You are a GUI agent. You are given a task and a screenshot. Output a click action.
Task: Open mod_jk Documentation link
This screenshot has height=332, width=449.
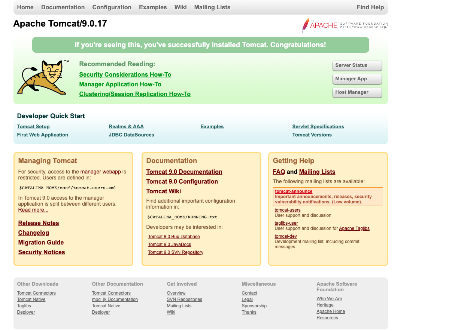pyautogui.click(x=115, y=299)
